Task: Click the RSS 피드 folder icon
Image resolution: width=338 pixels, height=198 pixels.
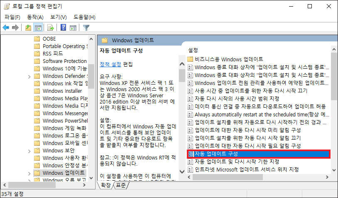Action: coord(37,53)
